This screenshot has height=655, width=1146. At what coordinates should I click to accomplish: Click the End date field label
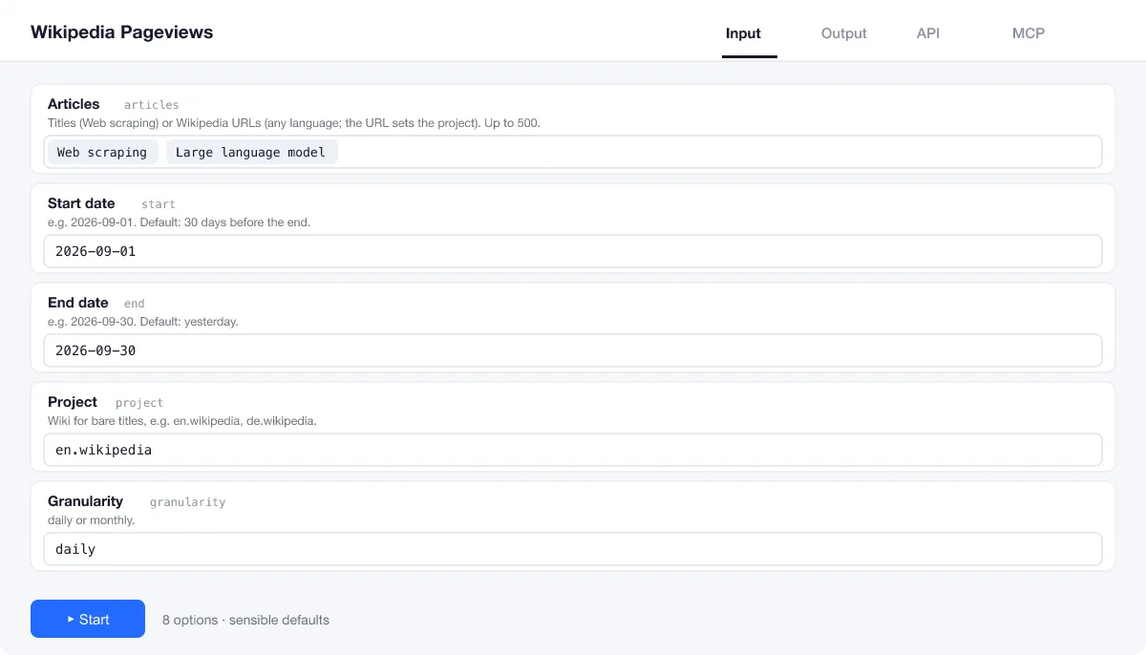click(x=78, y=303)
